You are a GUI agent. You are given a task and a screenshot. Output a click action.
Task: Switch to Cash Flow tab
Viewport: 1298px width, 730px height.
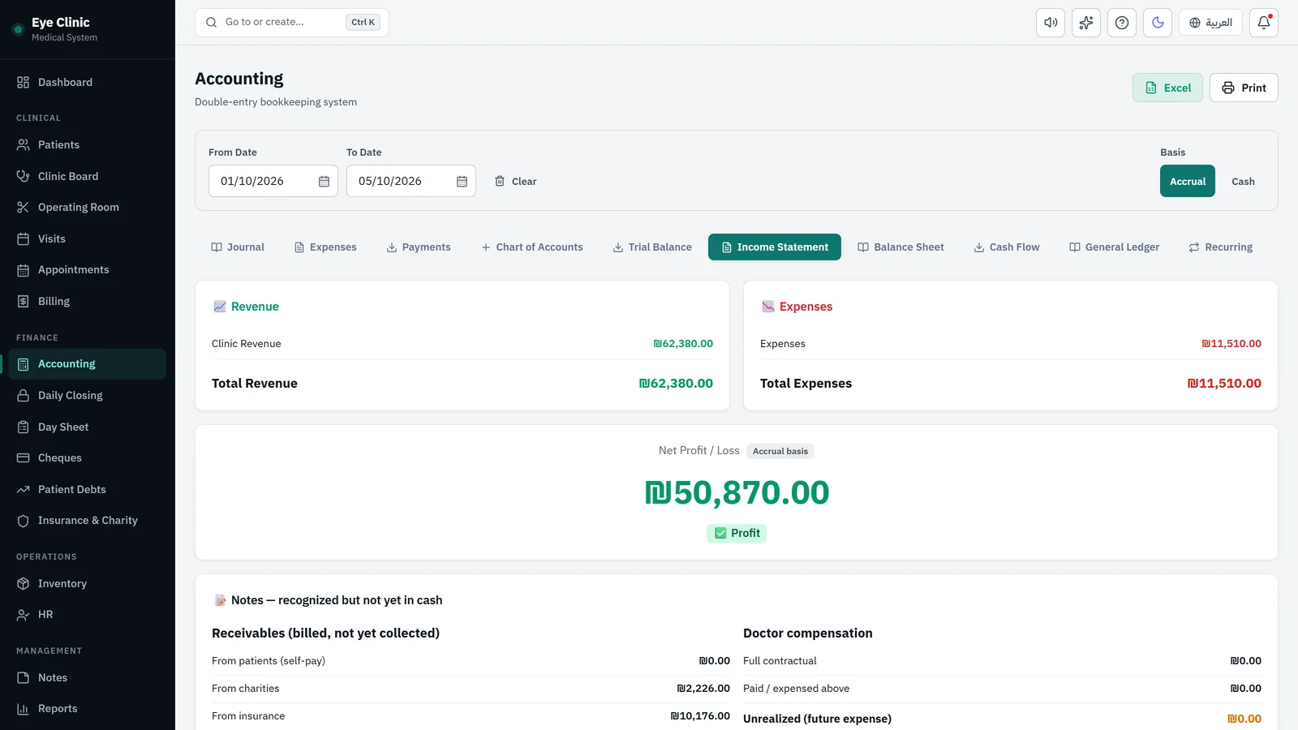tap(1007, 247)
